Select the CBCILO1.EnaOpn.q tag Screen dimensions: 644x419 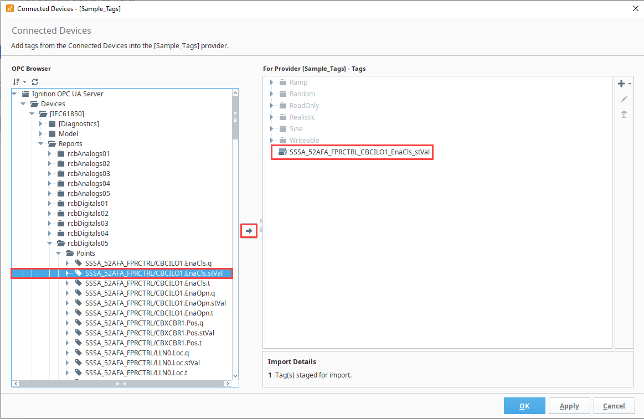pos(150,293)
